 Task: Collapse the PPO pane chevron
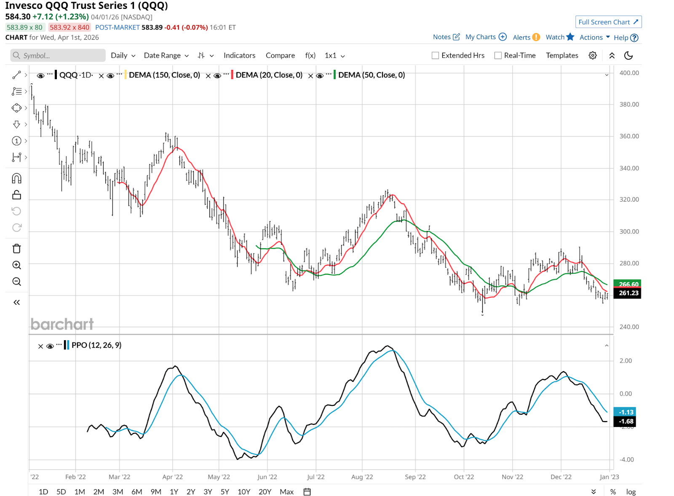pos(607,346)
